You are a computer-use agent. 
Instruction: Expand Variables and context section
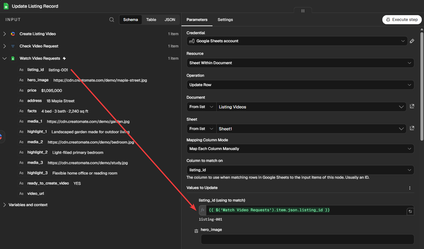pos(5,205)
